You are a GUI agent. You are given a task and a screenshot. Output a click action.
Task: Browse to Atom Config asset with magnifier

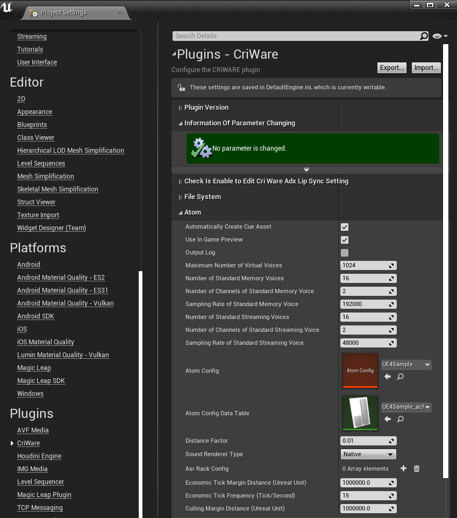(401, 377)
